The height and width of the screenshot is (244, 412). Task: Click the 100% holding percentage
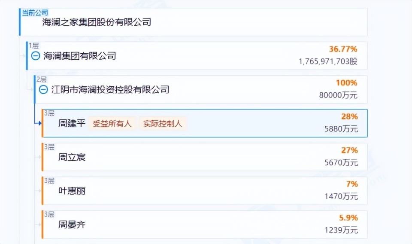pos(346,83)
